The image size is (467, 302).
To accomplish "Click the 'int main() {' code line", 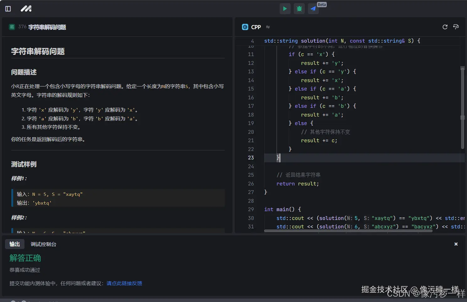I will (x=282, y=209).
